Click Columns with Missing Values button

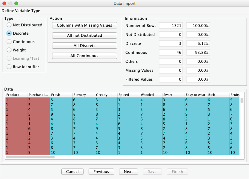coord(84,25)
